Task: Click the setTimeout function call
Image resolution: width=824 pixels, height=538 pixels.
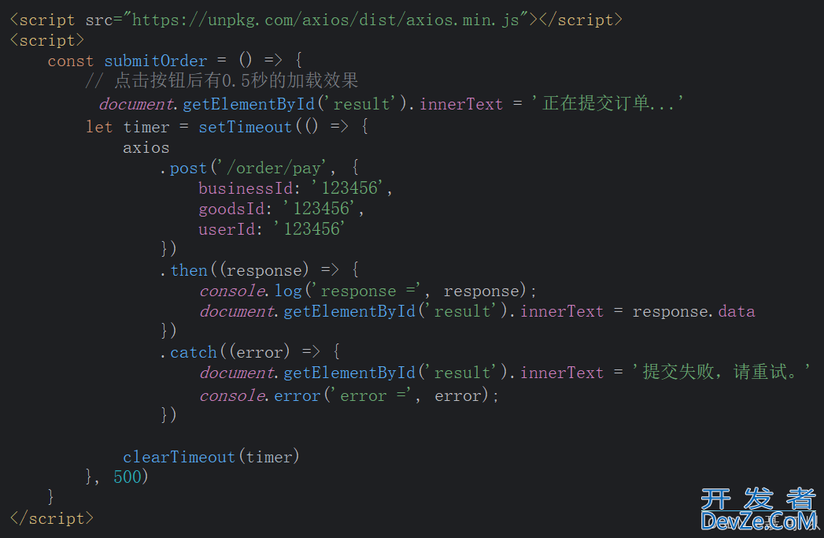Action: click(x=245, y=128)
